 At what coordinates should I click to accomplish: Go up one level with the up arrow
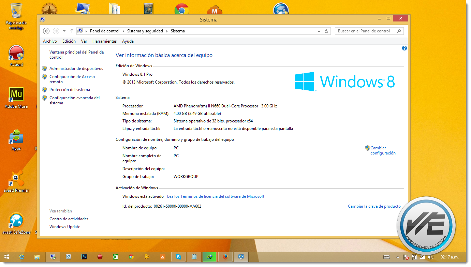(x=72, y=31)
